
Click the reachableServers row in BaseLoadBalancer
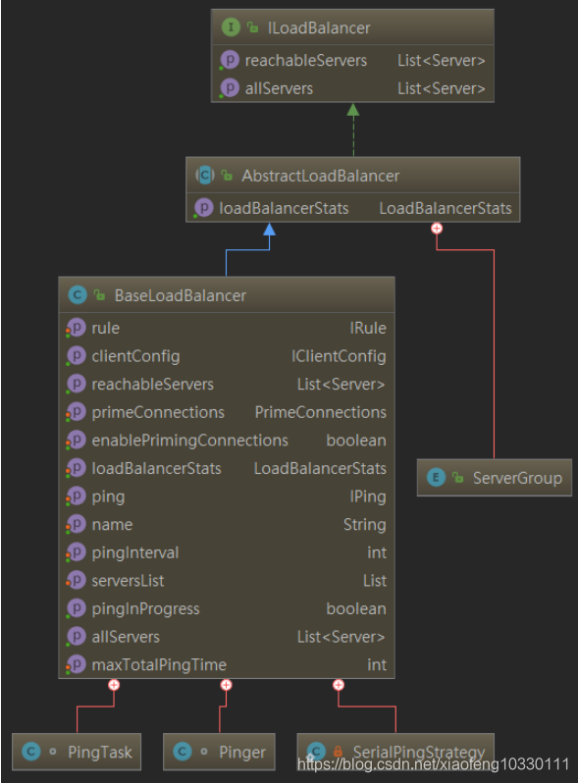click(x=227, y=384)
